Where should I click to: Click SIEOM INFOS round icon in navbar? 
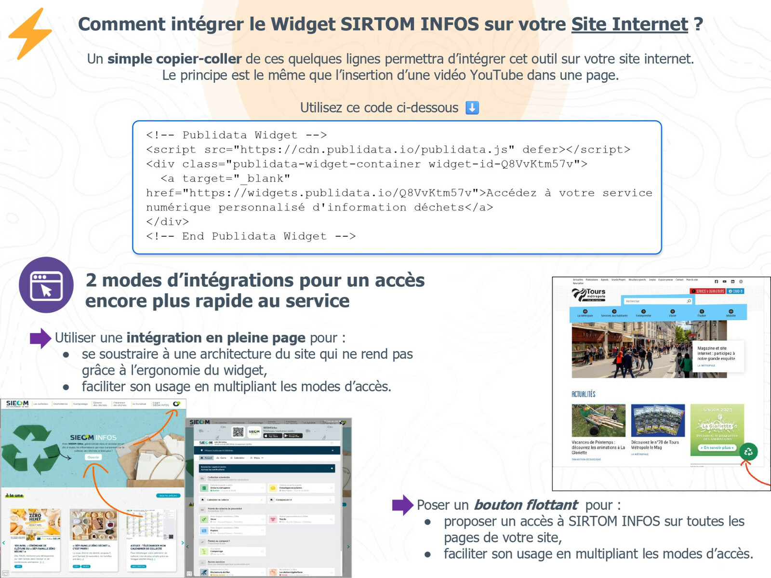177,403
